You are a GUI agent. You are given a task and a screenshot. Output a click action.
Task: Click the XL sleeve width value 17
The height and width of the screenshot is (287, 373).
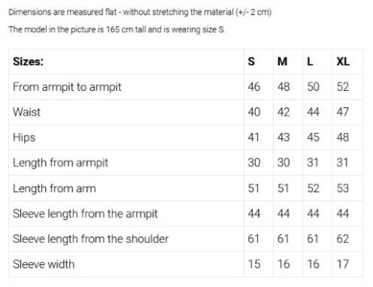tap(343, 264)
